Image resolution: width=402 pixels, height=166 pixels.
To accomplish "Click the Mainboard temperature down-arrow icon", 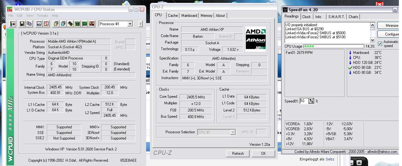I will [x=350, y=53].
